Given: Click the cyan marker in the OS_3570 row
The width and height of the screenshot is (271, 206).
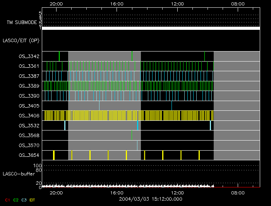Looking at the screenshot, I should [137, 145].
